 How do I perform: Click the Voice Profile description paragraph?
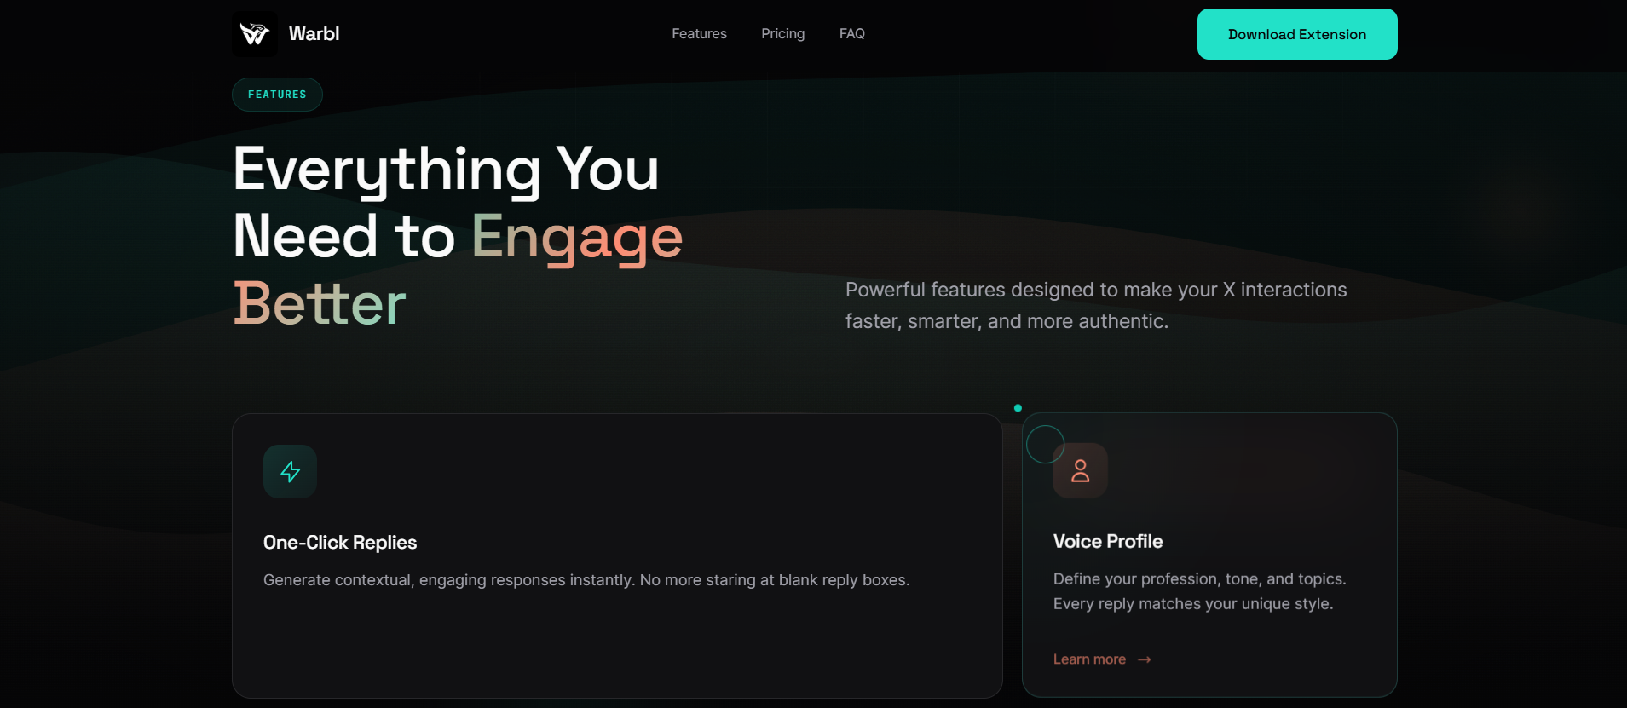tap(1200, 591)
